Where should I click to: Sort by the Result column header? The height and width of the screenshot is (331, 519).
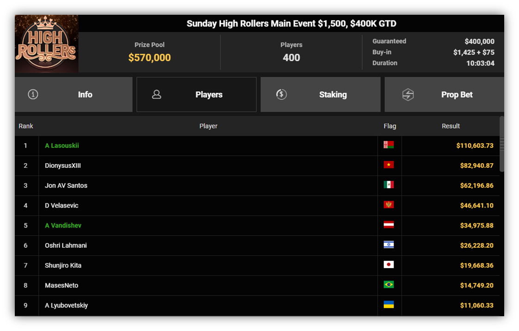[451, 126]
